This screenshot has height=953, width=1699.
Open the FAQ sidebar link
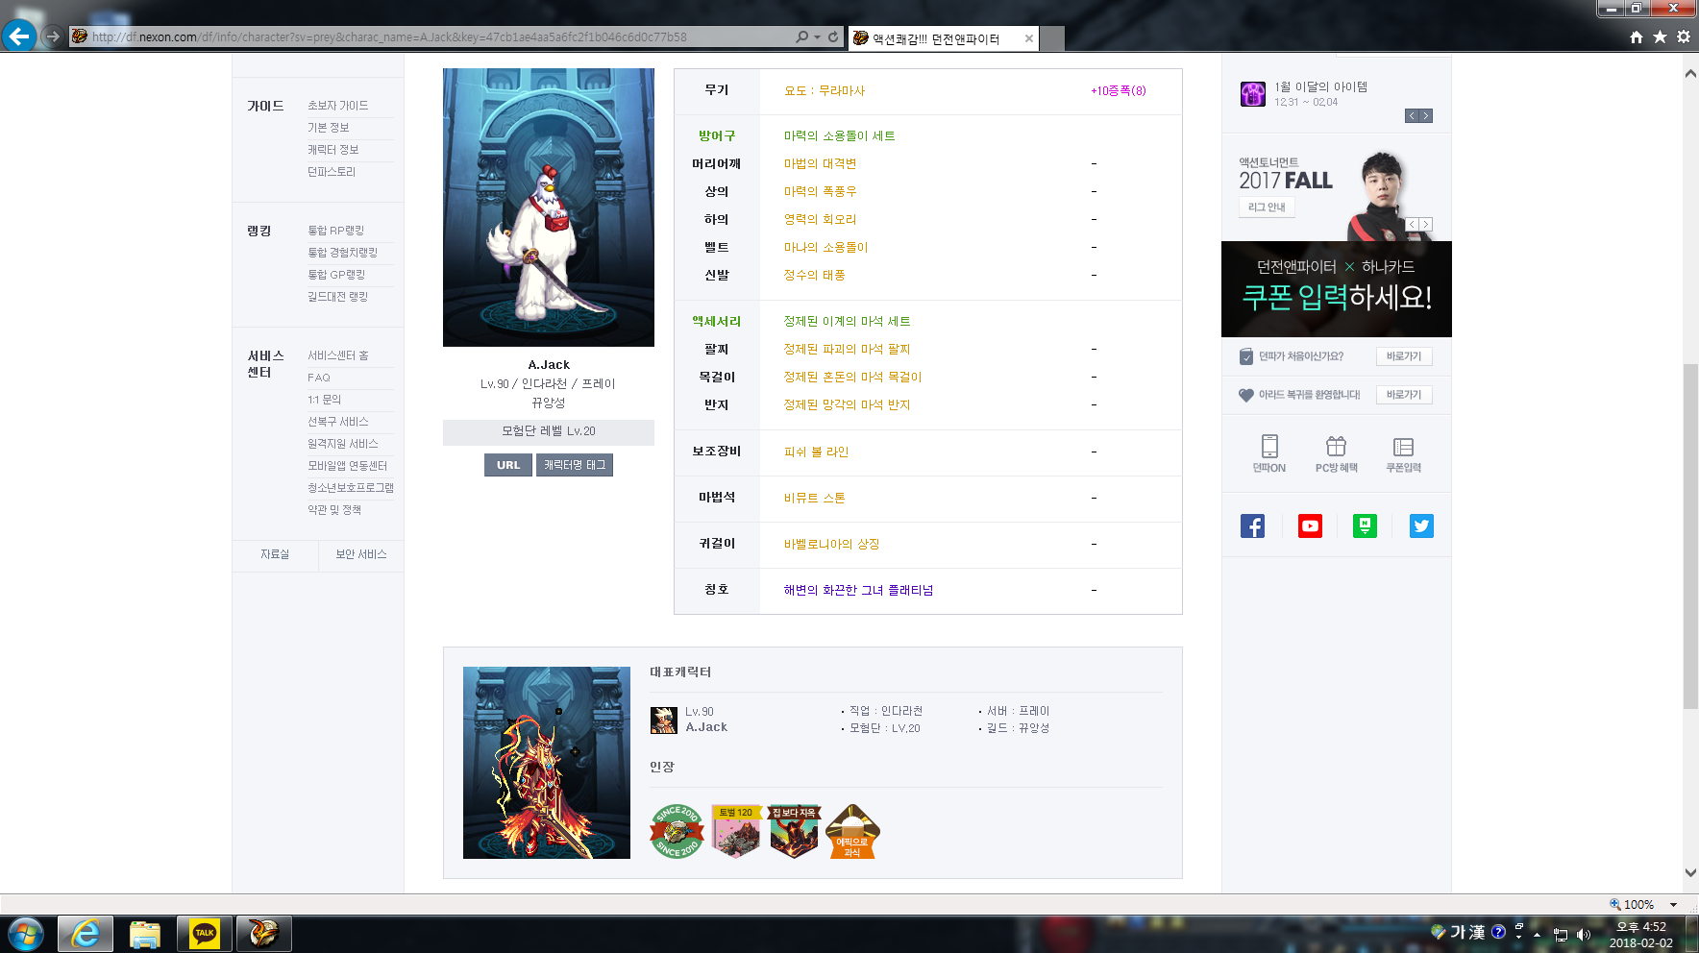point(319,378)
